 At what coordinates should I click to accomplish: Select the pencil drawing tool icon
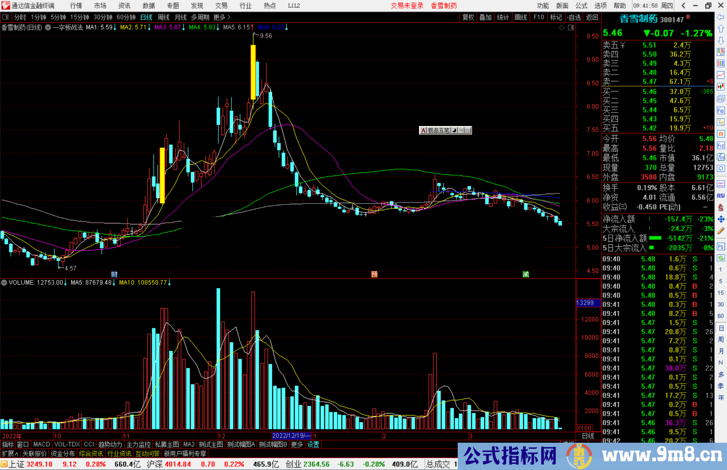(x=720, y=231)
